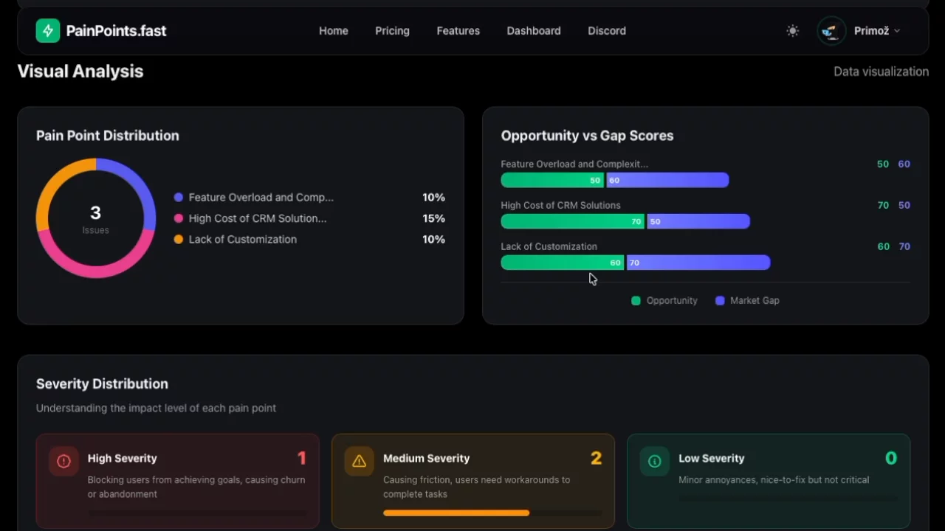Open the Primož account dropdown chevron
Viewport: 945px width, 531px height.
pyautogui.click(x=897, y=31)
